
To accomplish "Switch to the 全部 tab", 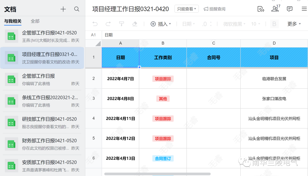I will point(35,21).
